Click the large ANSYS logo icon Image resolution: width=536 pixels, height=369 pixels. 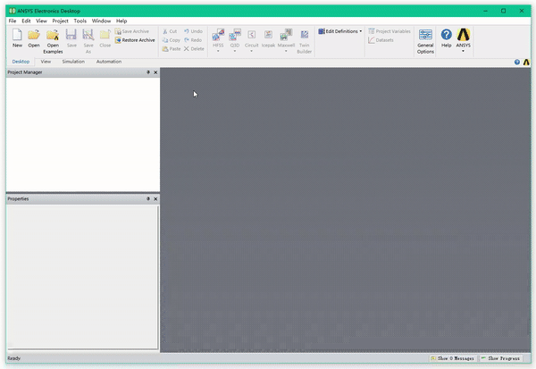463,35
